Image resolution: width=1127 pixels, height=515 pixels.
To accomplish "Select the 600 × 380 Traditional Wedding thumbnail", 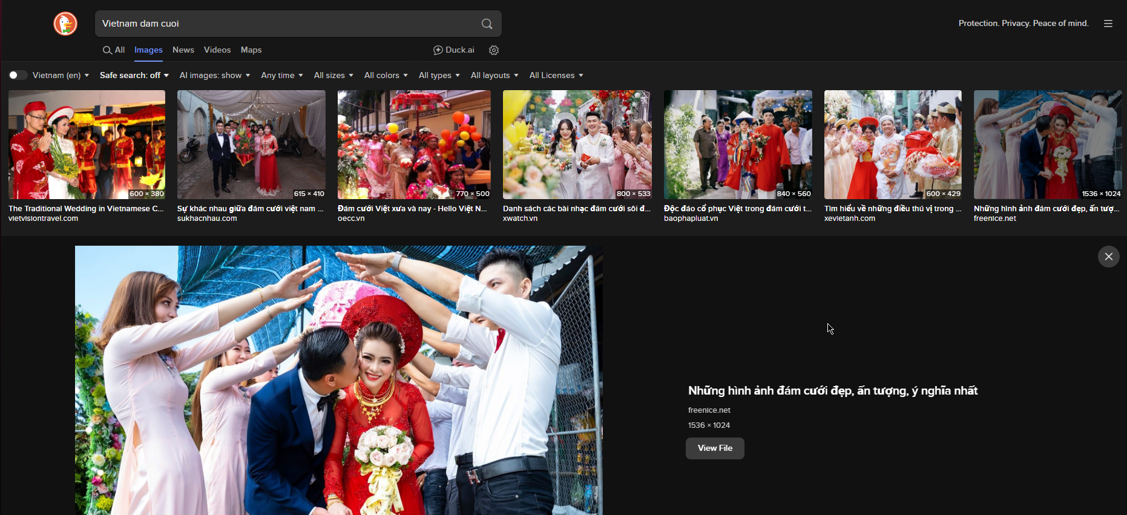I will pyautogui.click(x=87, y=145).
